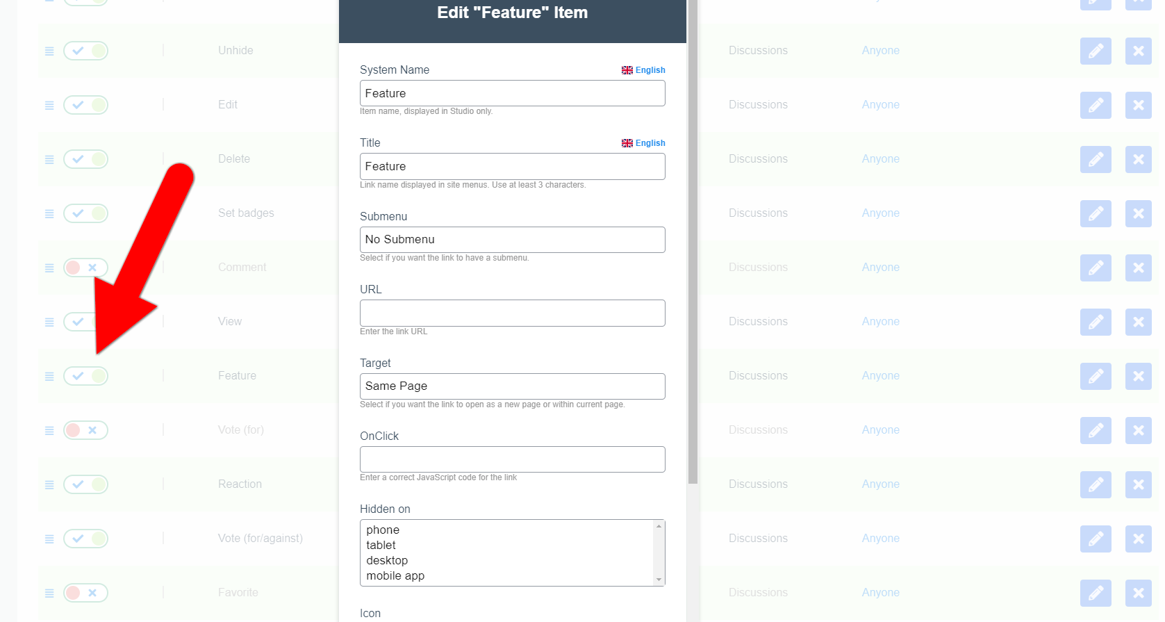Viewport: 1165px width, 622px height.
Task: Select 'mobile app' in Hidden on list
Action: [395, 576]
